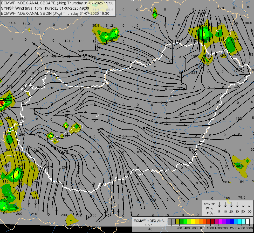Click the red CAPE hotspot on the map
The height and width of the screenshot is (233, 254).
coord(2,103)
